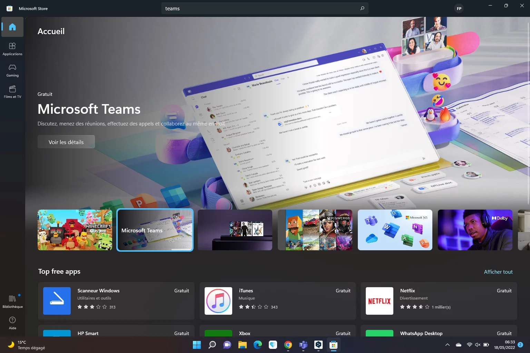Open File Explorer from taskbar
The image size is (530, 353).
pyautogui.click(x=243, y=345)
